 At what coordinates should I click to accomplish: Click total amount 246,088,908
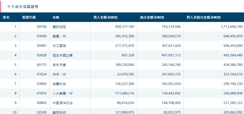pyautogui.click(x=233, y=93)
